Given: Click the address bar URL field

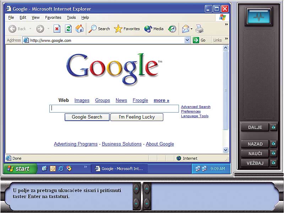Looking at the screenshot, I should (107, 40).
